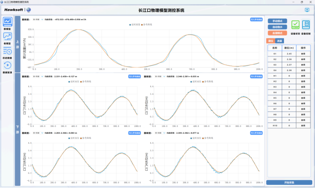Open the 数据复演 data replay icon

click(8, 66)
